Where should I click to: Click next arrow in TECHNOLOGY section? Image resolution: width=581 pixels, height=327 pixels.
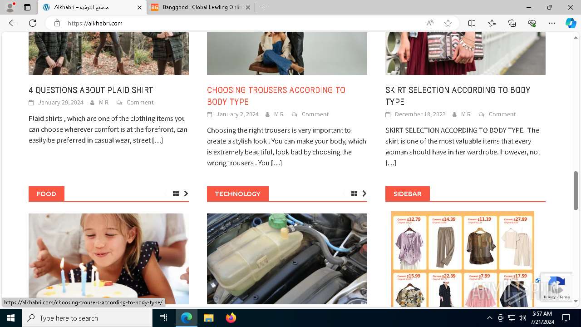coord(364,194)
